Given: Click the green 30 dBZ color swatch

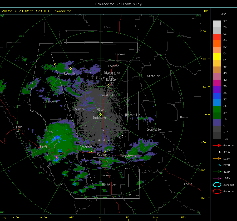Looking at the screenshot, I should 217,109.
